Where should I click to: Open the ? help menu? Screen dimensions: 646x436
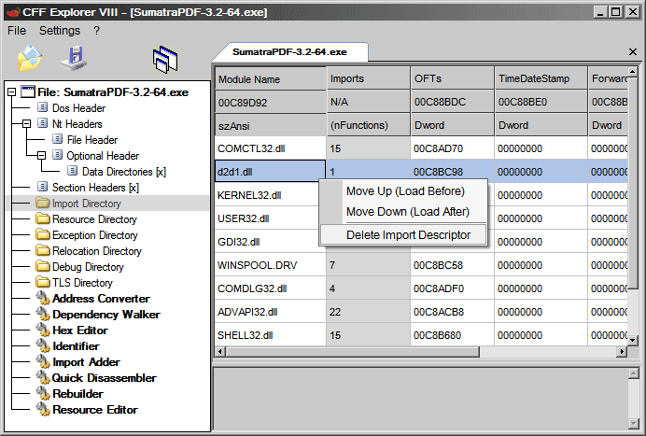96,31
